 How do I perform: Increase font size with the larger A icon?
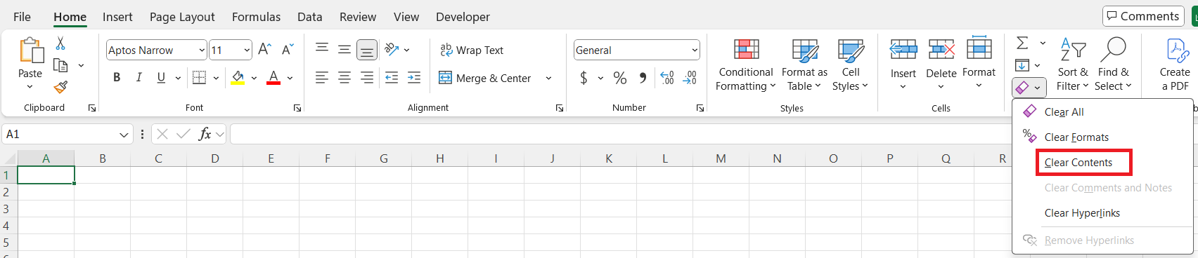click(264, 49)
